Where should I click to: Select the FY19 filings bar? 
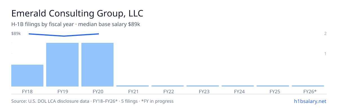tap(62, 65)
